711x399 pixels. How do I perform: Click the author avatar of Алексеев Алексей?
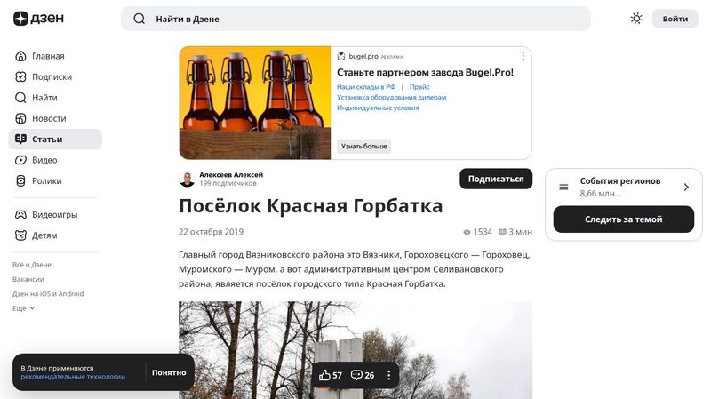[x=187, y=179]
